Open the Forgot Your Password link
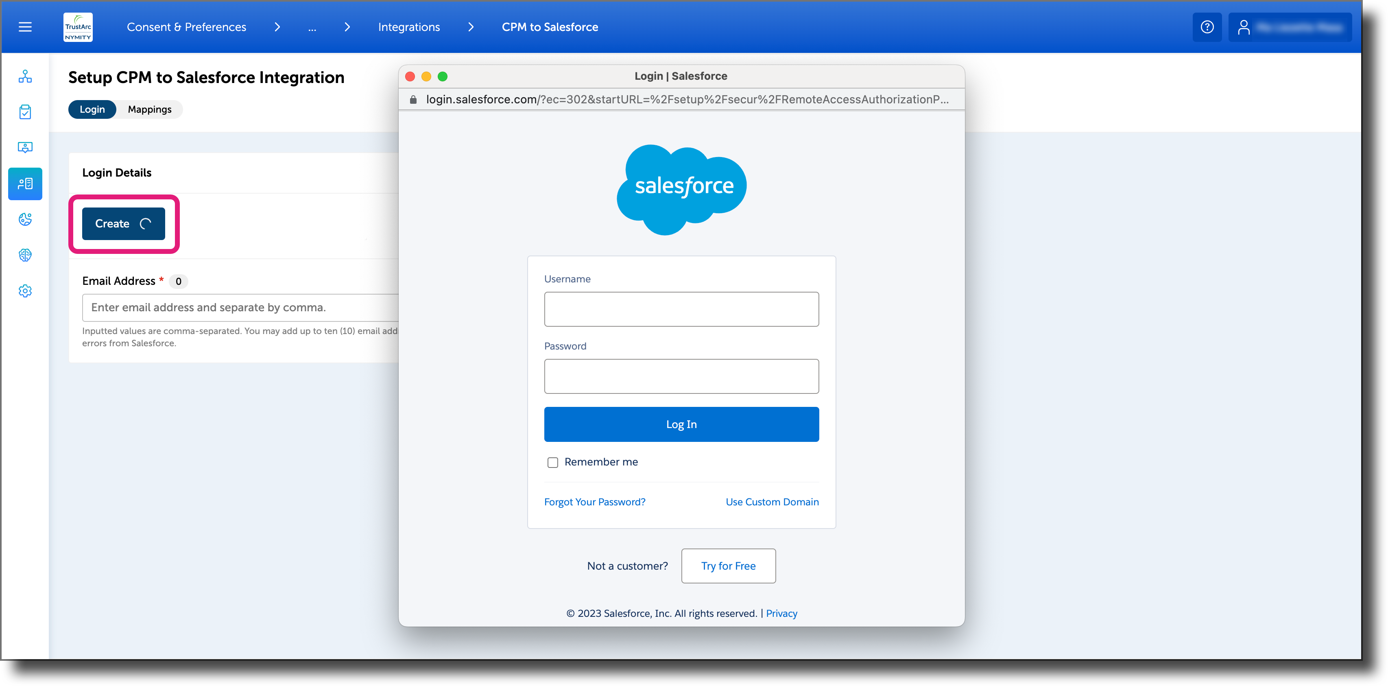 [595, 501]
